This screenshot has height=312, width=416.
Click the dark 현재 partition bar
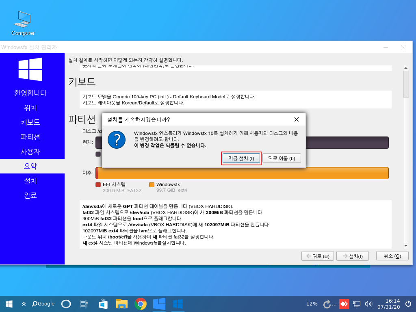[347, 143]
